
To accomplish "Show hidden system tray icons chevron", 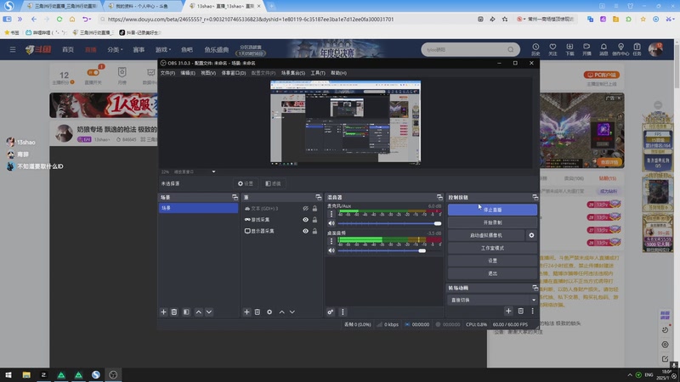I will tap(630, 374).
